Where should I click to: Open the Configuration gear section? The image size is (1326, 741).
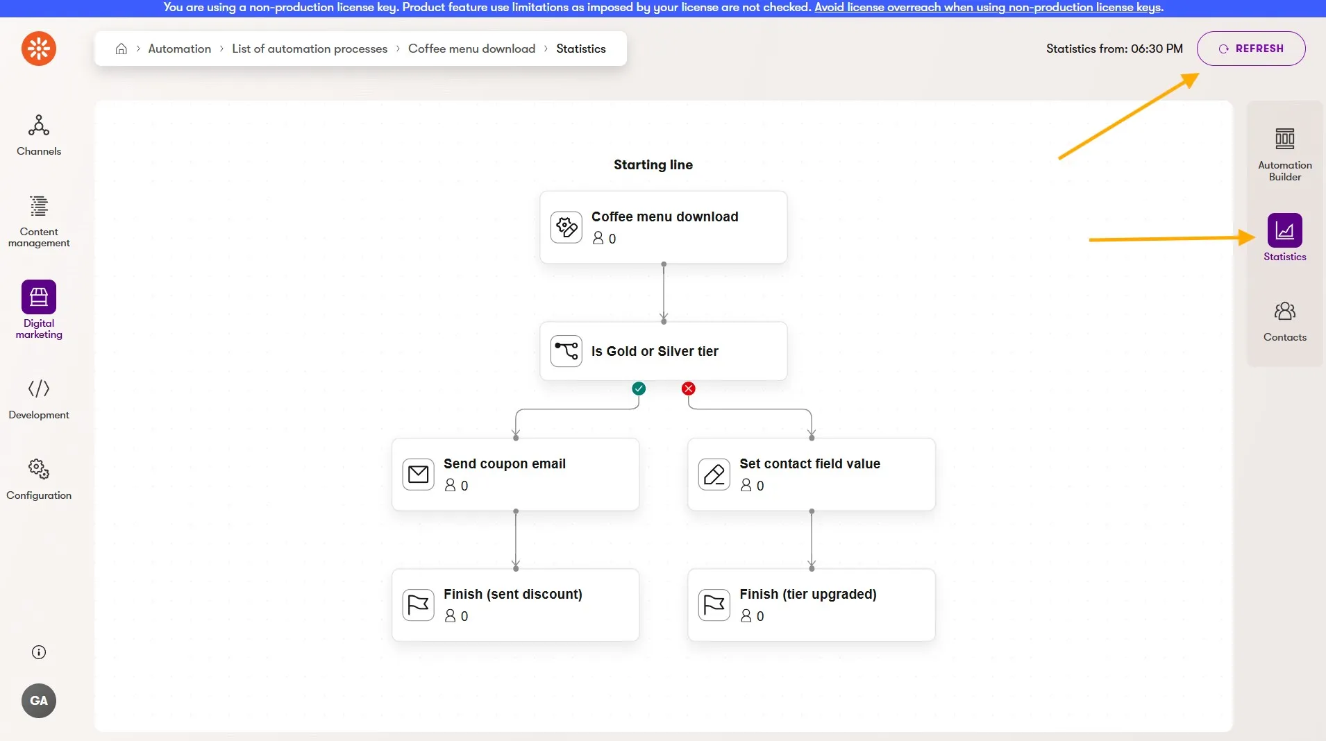(x=39, y=479)
